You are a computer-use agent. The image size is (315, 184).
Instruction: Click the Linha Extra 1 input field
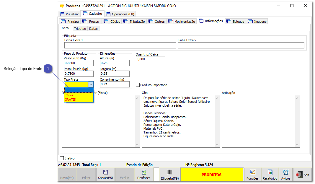(x=120, y=45)
